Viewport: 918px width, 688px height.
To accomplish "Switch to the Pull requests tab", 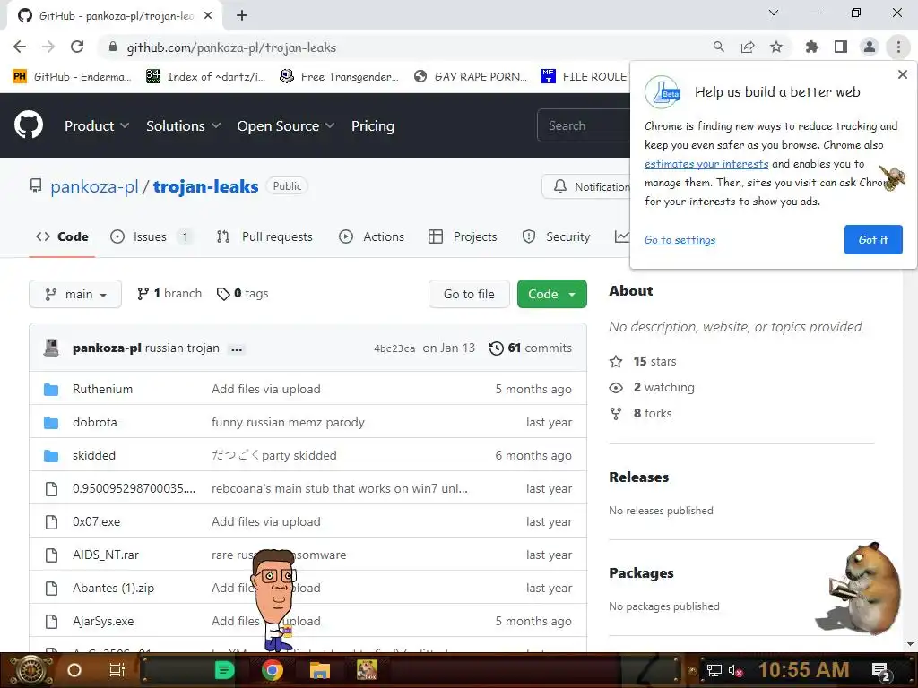I will 264,236.
